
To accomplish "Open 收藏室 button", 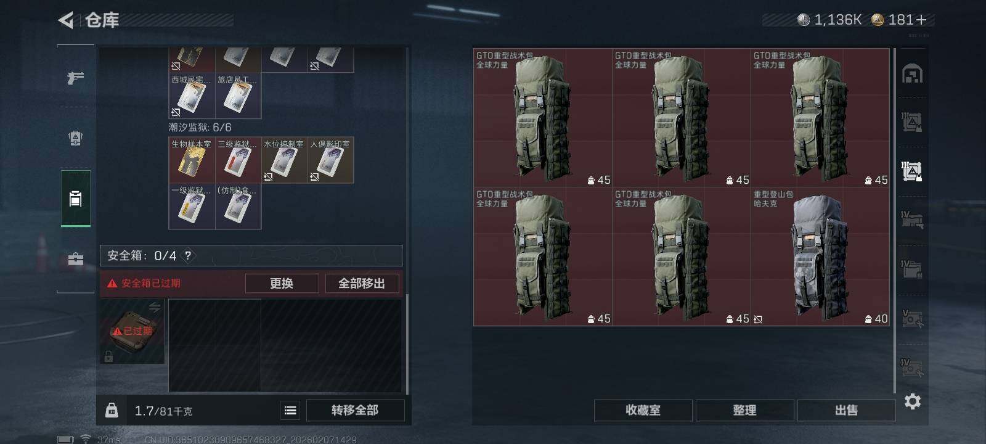I will tap(643, 410).
